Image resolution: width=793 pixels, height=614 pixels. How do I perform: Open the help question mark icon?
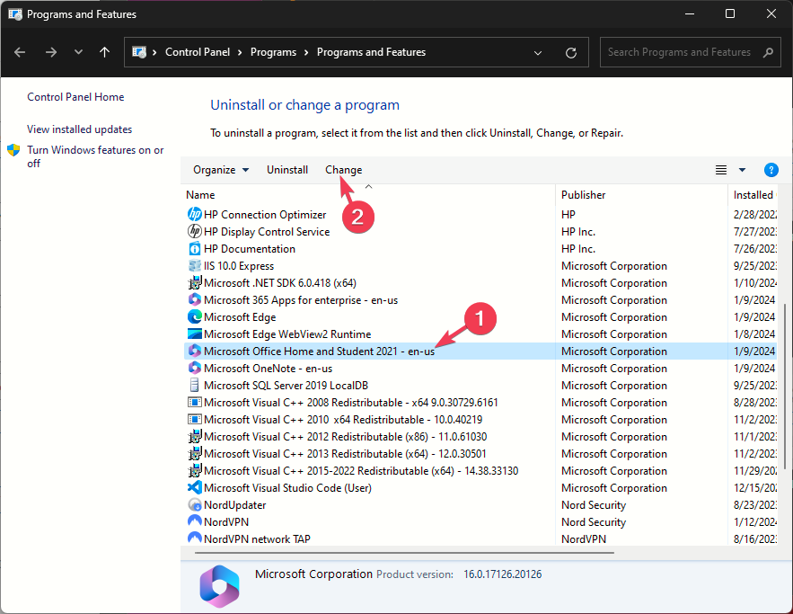(x=771, y=170)
